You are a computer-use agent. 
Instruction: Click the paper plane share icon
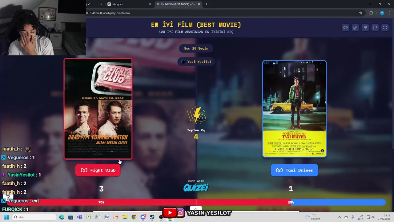pyautogui.click(x=365, y=27)
